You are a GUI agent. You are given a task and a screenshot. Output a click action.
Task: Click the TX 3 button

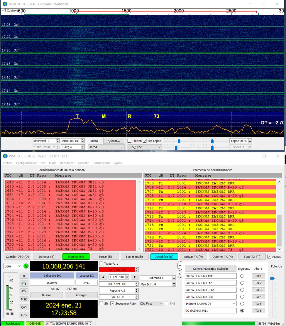coord(258,290)
